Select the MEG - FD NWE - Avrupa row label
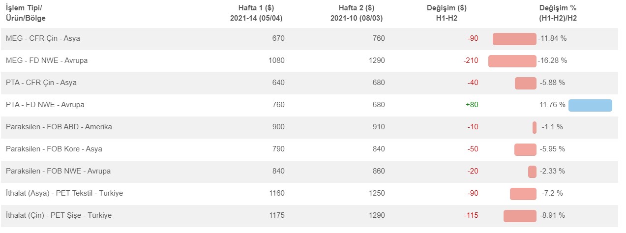626x233 pixels. (x=47, y=60)
